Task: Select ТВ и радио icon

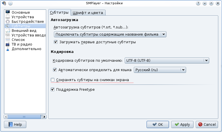Action: 8,44
